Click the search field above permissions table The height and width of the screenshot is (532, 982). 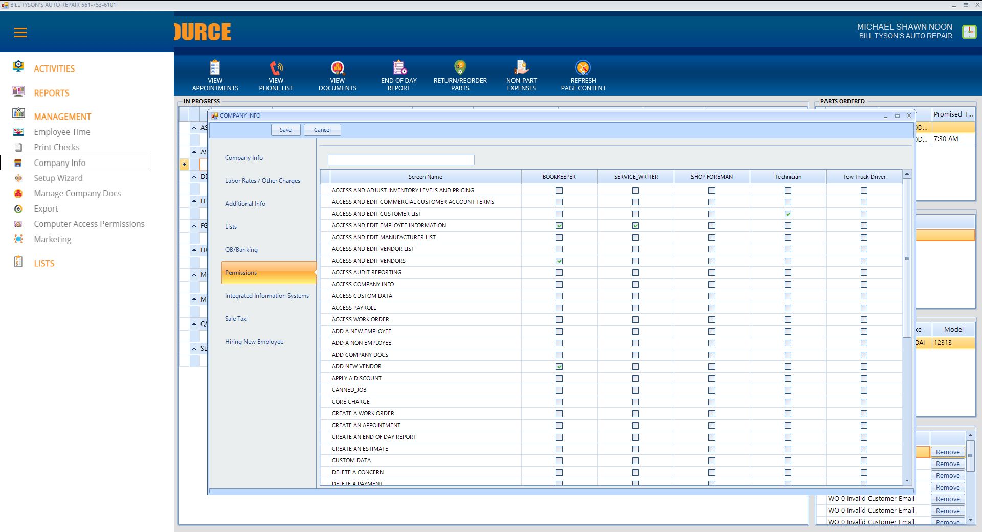click(401, 160)
